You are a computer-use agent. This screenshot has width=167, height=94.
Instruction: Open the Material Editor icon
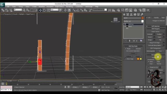point(135,10)
